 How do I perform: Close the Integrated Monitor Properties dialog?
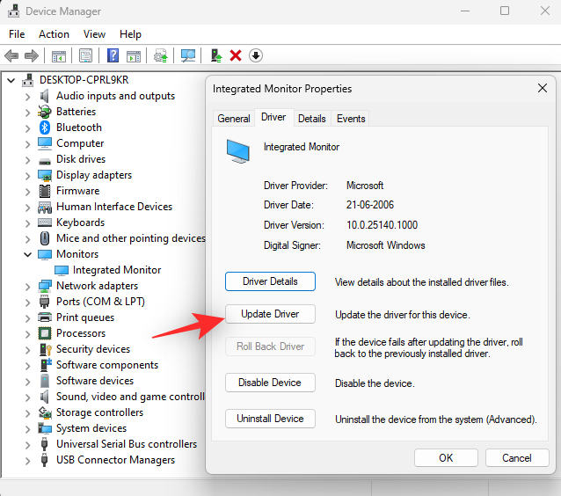[x=541, y=89]
